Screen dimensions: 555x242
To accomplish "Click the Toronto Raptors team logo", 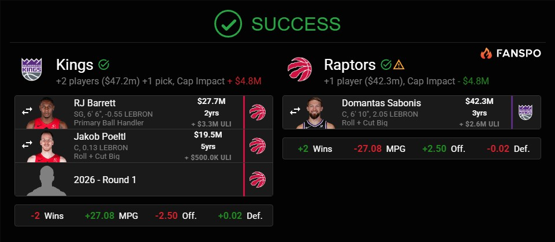I will (x=299, y=69).
